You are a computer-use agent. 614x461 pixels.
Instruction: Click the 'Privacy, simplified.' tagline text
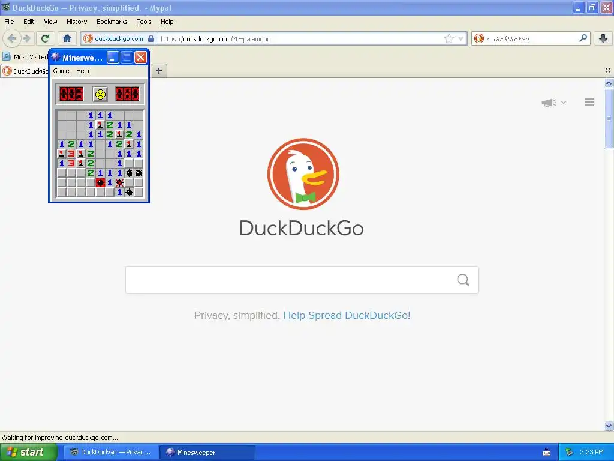coord(236,315)
